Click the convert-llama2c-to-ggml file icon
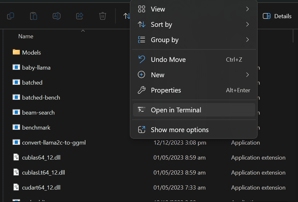Viewport: 298px width, 202px height. 16,142
